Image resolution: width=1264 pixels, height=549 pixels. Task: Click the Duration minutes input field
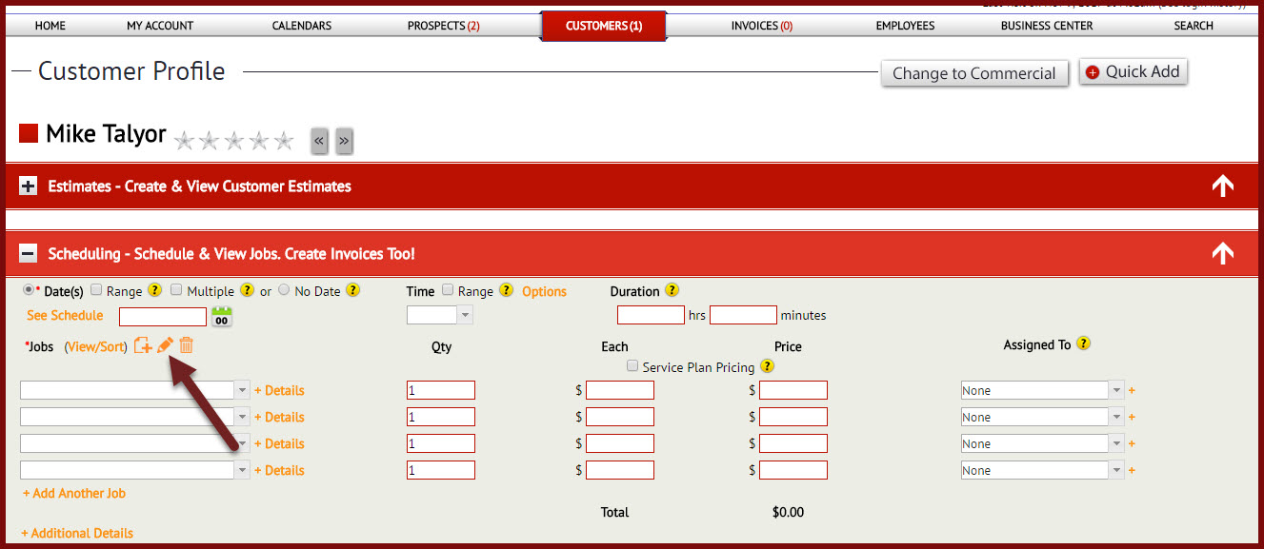click(x=743, y=315)
